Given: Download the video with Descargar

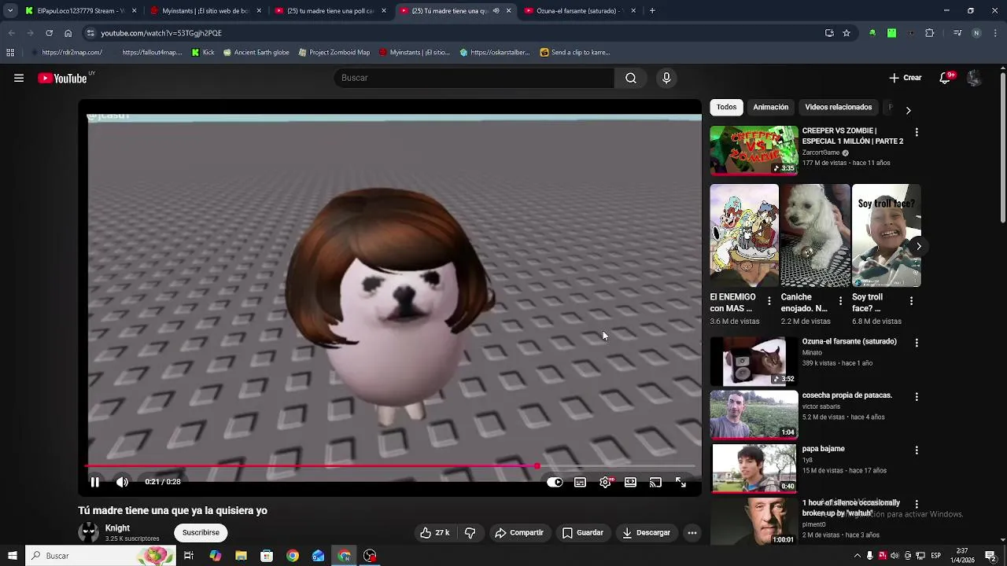Looking at the screenshot, I should tap(646, 533).
